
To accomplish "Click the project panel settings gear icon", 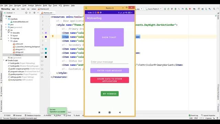I will tap(34, 13).
